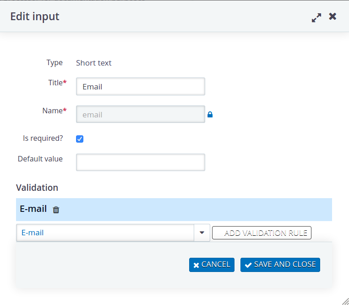Click the empty Default value field
The height and width of the screenshot is (305, 349).
coord(141,162)
